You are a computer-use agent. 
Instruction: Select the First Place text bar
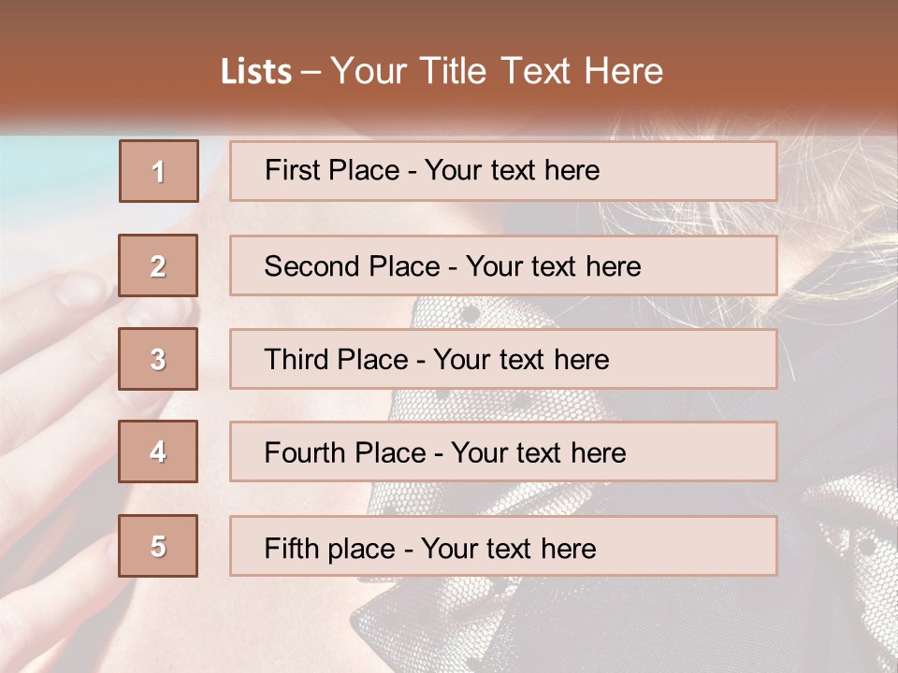click(503, 171)
